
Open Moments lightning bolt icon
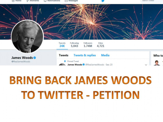pyautogui.click(x=28, y=1)
